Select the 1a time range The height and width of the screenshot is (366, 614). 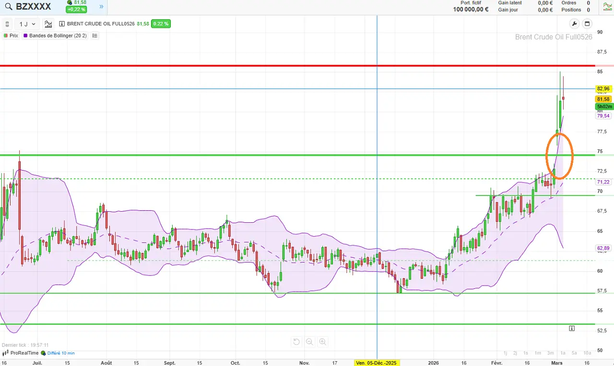[x=563, y=353]
